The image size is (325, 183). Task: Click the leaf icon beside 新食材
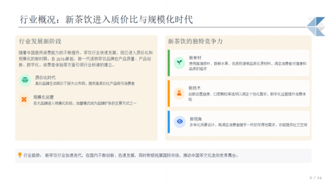(x=179, y=62)
